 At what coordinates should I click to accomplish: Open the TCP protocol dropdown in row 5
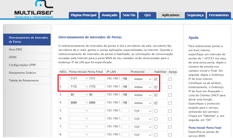(142, 111)
